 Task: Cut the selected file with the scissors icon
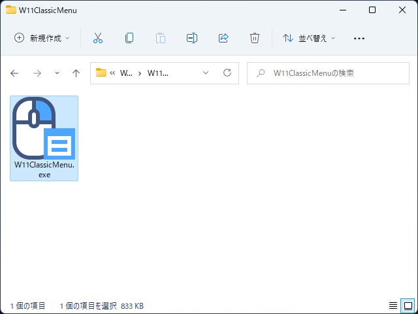pos(98,38)
